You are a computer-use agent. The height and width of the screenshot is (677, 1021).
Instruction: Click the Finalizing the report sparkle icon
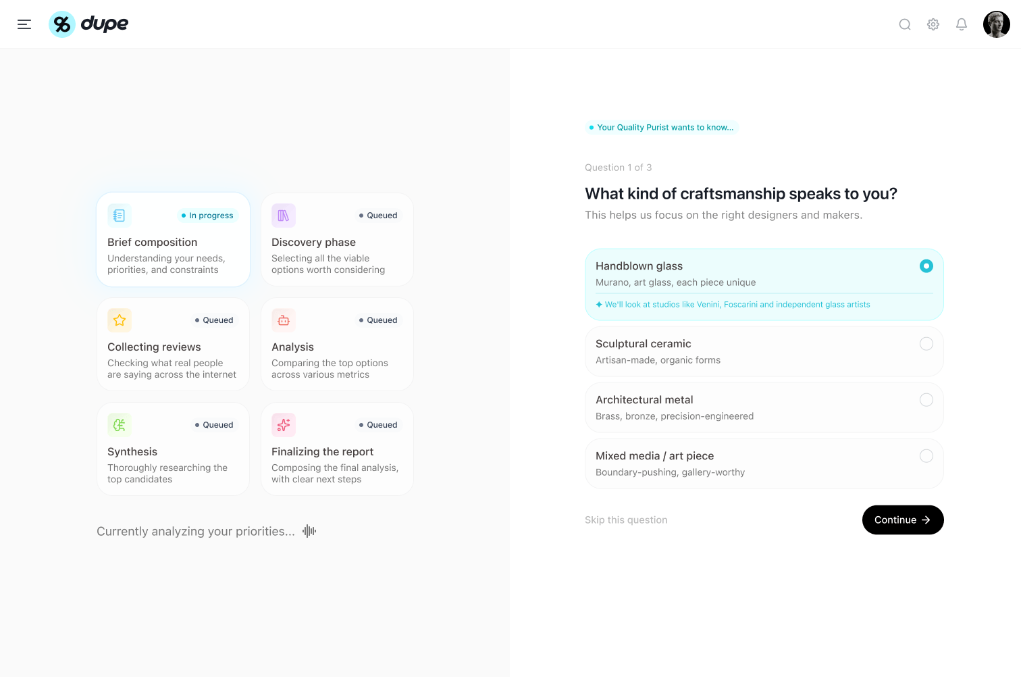coord(284,425)
